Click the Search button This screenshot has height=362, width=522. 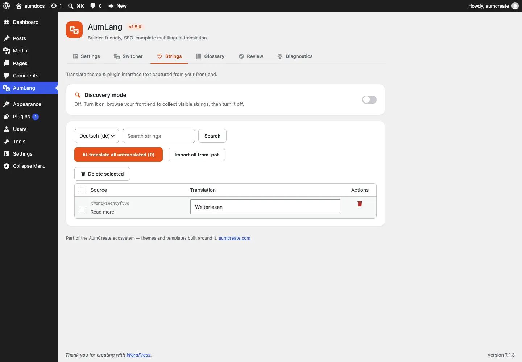212,136
